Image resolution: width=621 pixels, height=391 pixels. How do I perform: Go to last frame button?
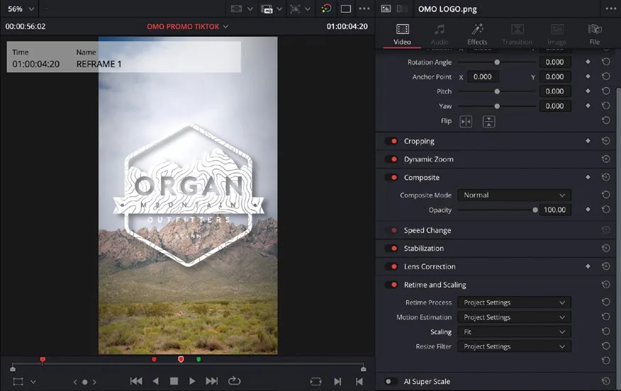[211, 381]
